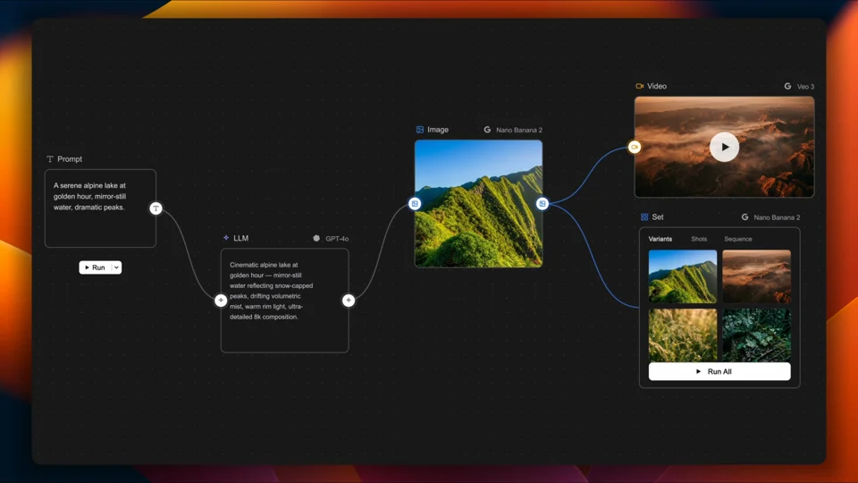Click the Image node input connector
The width and height of the screenshot is (858, 483).
click(415, 204)
